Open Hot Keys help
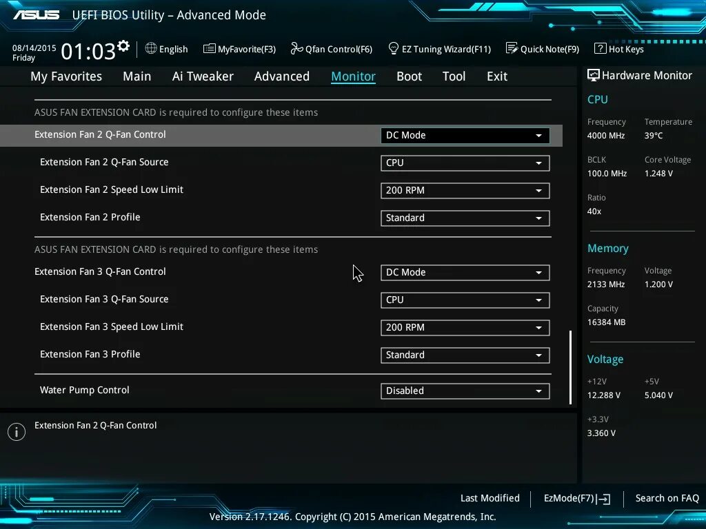706x529 pixels. (619, 49)
